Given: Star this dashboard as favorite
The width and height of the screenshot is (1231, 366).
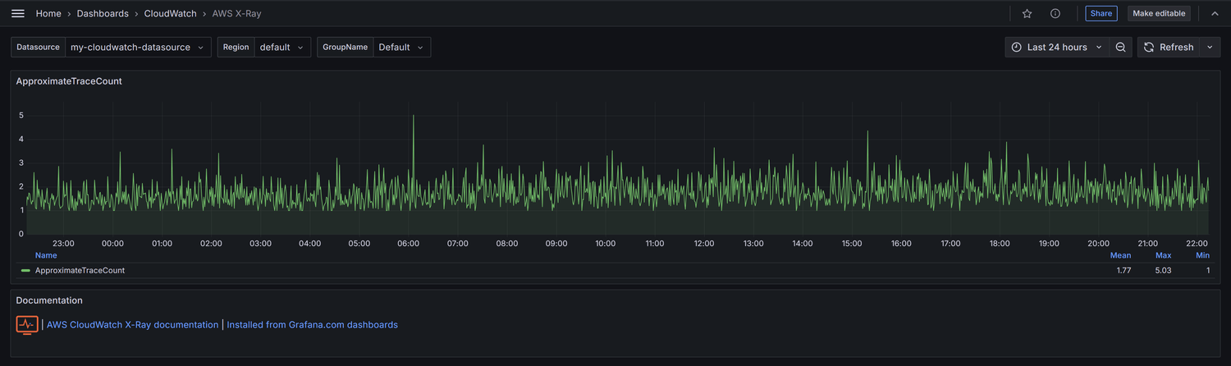Looking at the screenshot, I should pyautogui.click(x=1027, y=13).
